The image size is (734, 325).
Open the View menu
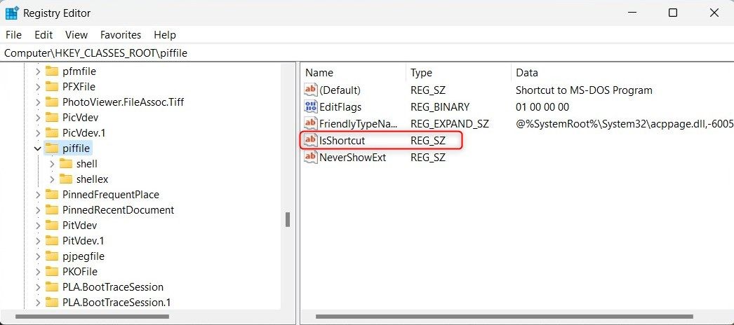tap(76, 35)
